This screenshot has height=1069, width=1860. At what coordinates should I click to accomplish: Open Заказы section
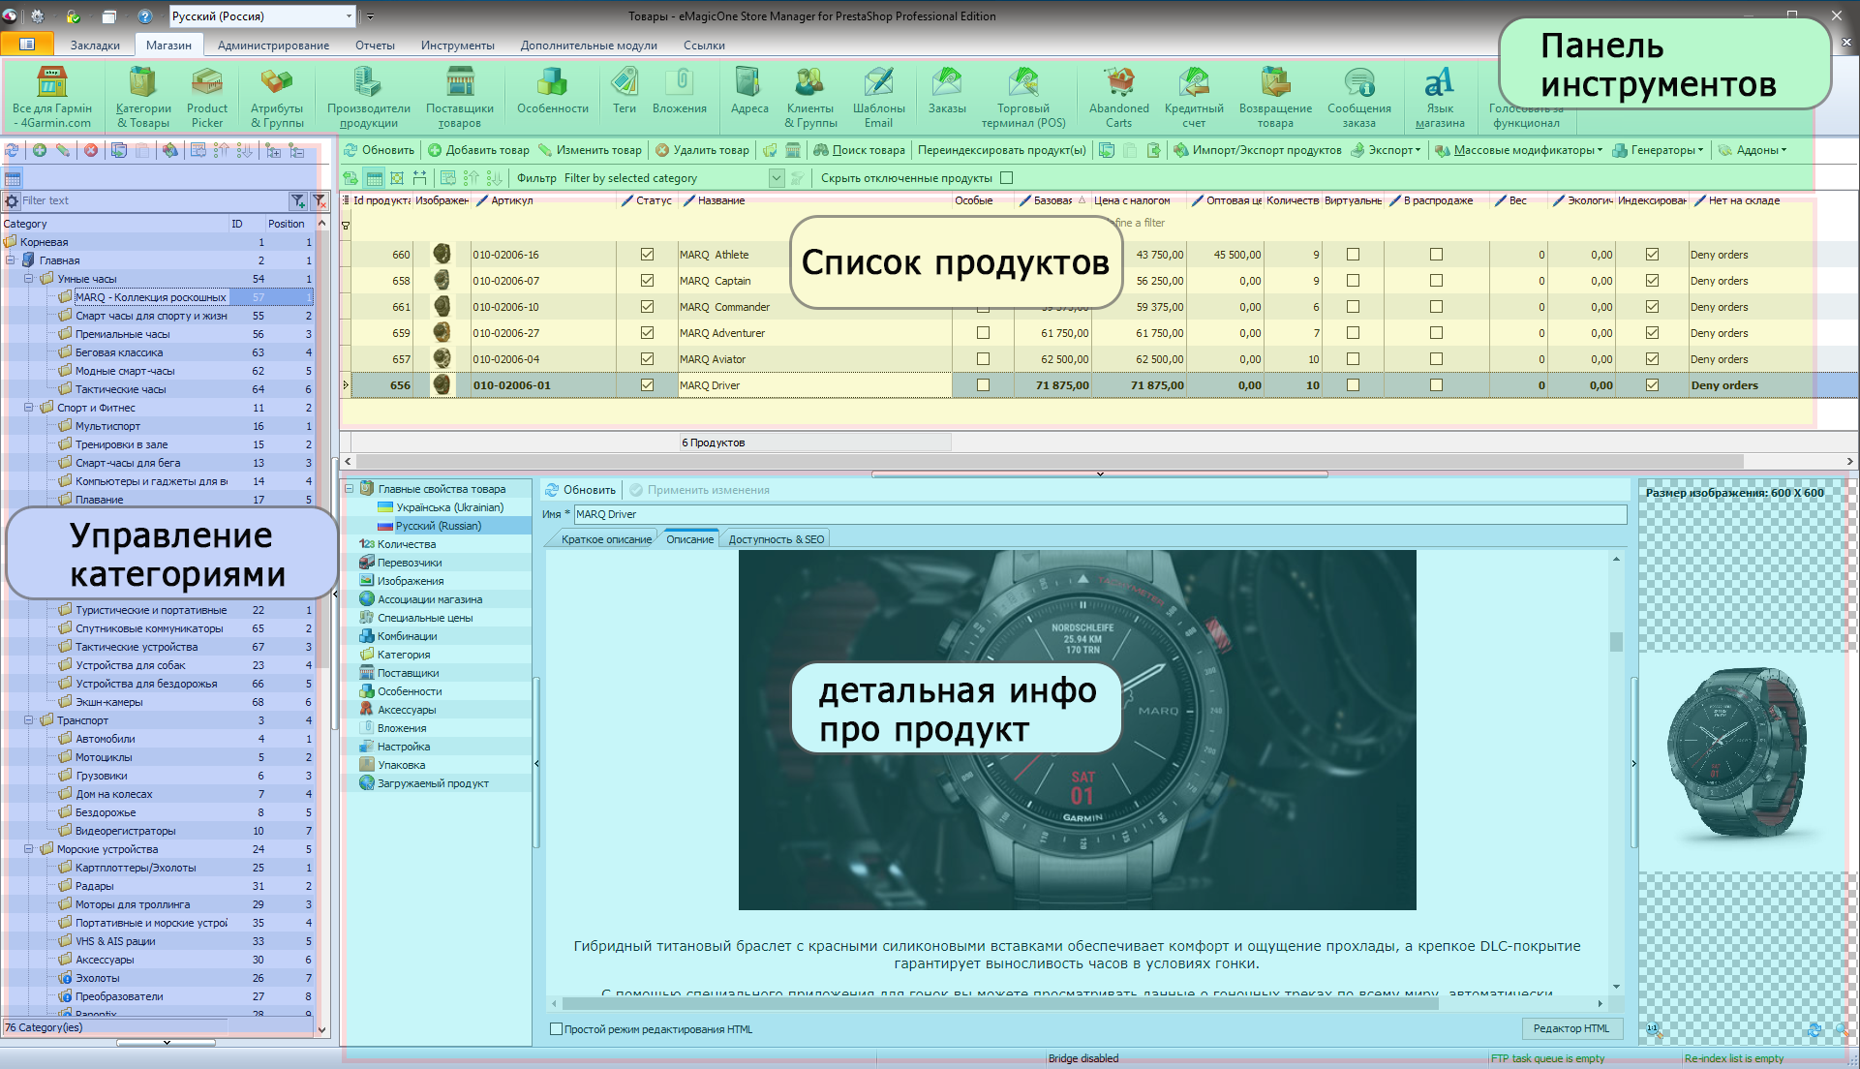pos(947,92)
